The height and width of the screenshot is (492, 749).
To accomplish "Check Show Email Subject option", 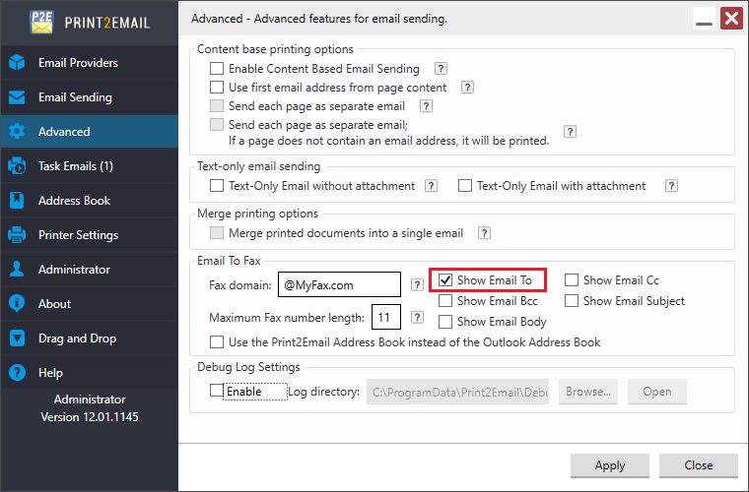I will pyautogui.click(x=572, y=301).
